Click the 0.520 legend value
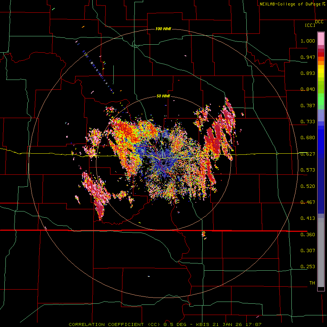 (x=308, y=186)
